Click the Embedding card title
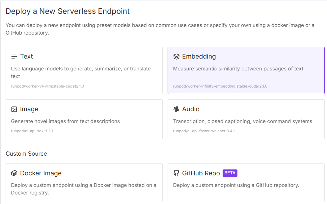Viewport: 327px width, 204px height. [x=199, y=57]
